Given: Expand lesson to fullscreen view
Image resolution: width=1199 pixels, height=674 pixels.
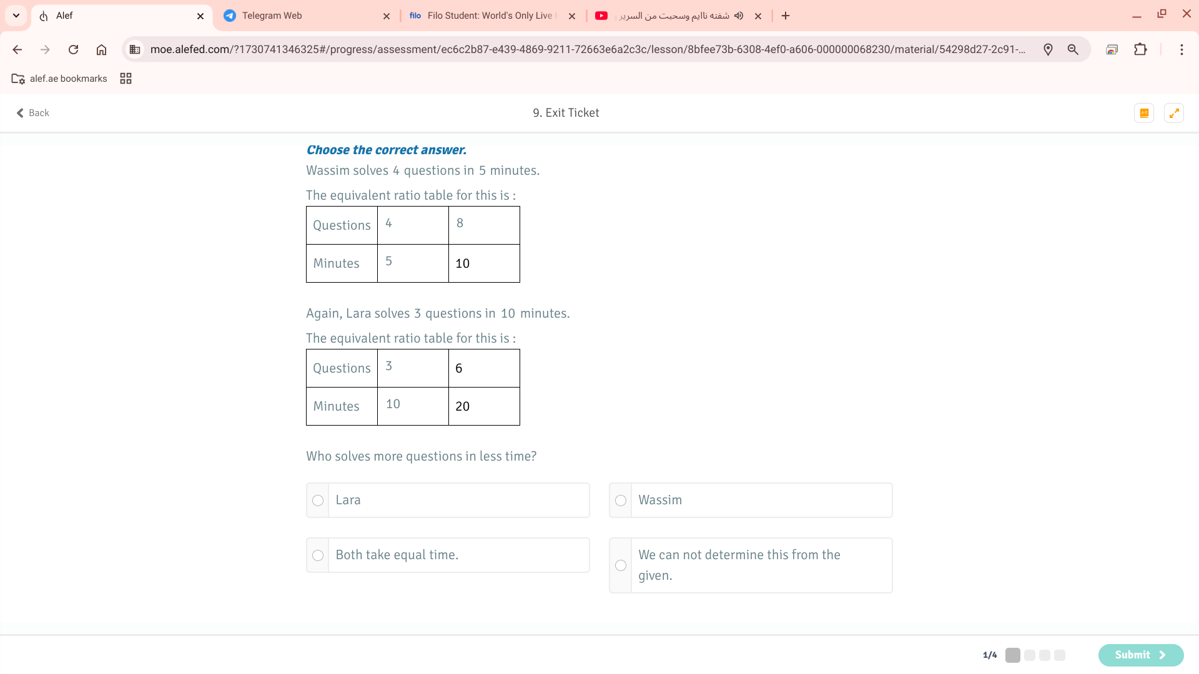Looking at the screenshot, I should click(x=1174, y=113).
